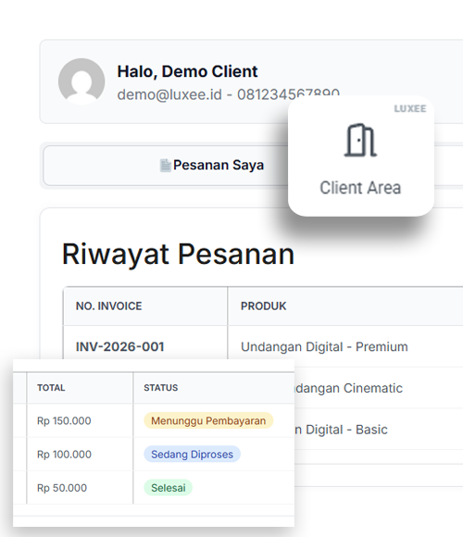Click the Cinematic product row text

348,388
